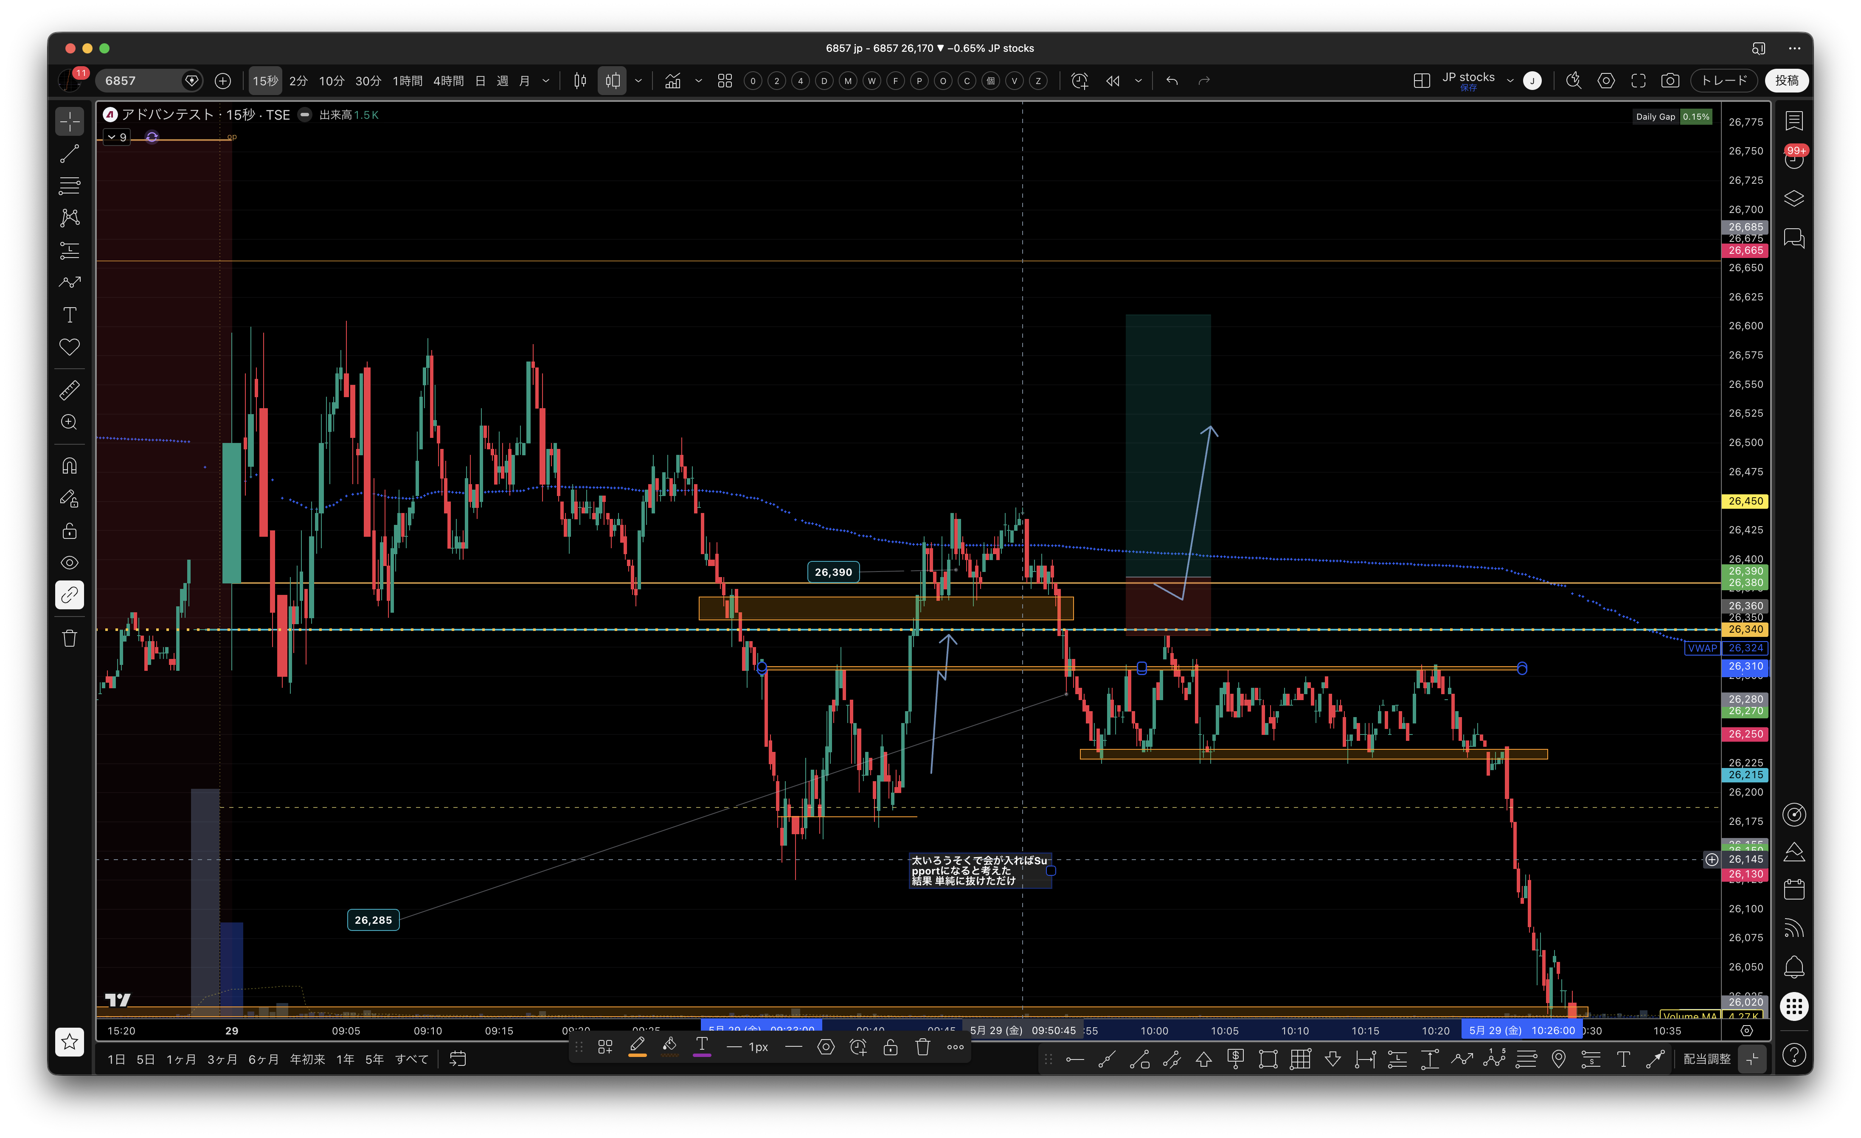The height and width of the screenshot is (1138, 1861).
Task: Create an alert with the clock-plus icon
Action: [x=1080, y=81]
